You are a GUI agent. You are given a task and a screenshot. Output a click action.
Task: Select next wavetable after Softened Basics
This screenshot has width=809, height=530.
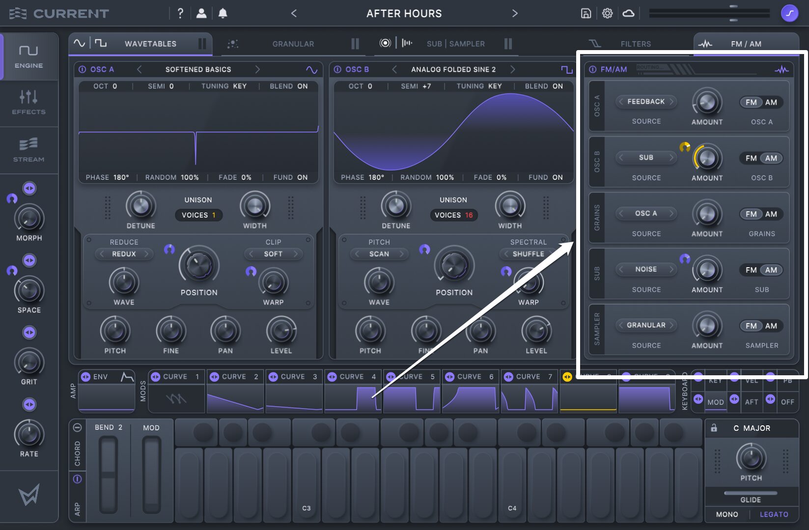coord(257,70)
